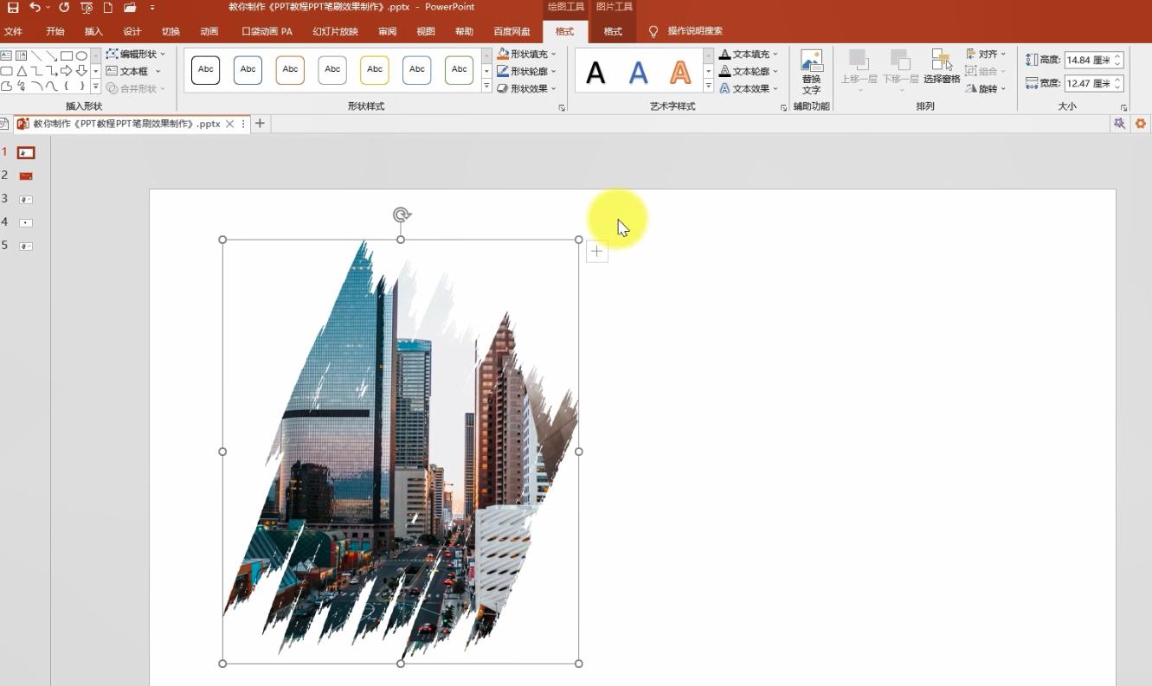Viewport: 1152px width, 686px height.
Task: Open the 编辑形状 dropdown
Action: [136, 54]
